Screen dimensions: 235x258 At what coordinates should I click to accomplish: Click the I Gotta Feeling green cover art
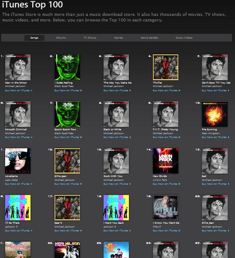pos(67,67)
